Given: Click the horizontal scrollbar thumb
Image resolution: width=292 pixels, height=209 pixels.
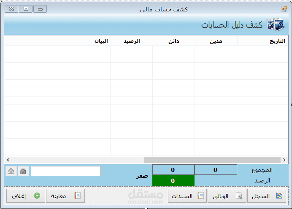Looking at the screenshot, I should tap(212, 160).
